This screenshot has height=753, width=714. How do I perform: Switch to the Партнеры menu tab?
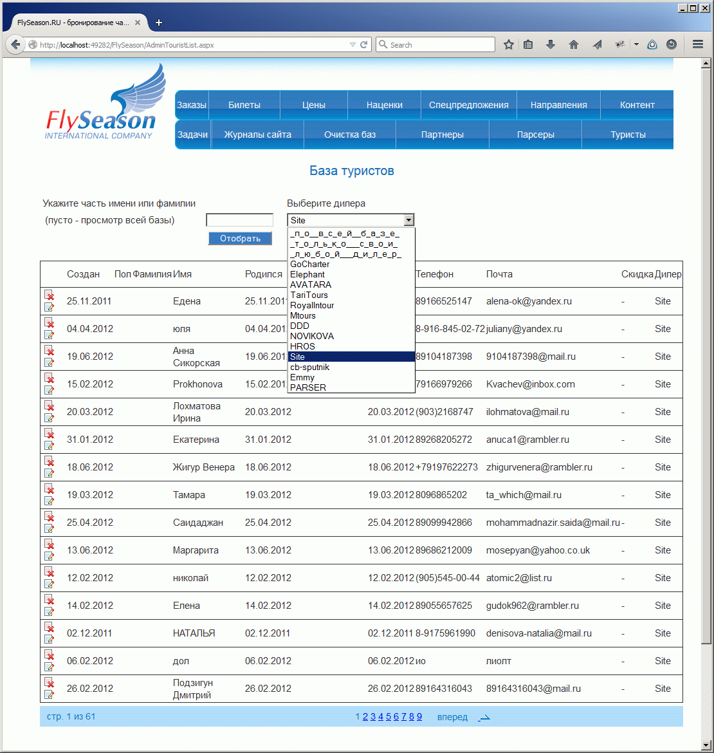(x=443, y=135)
